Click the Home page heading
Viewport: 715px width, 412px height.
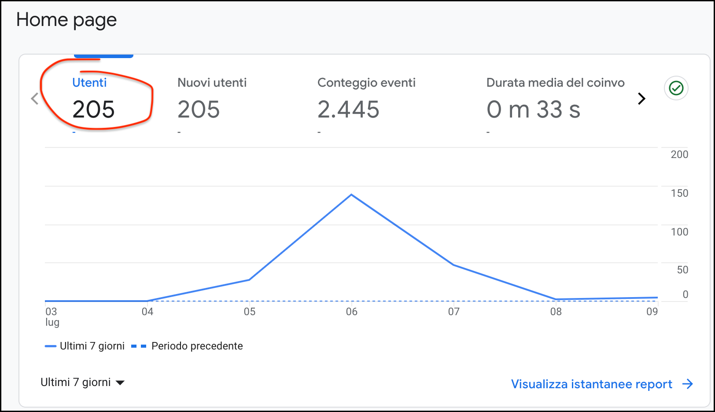pos(66,20)
